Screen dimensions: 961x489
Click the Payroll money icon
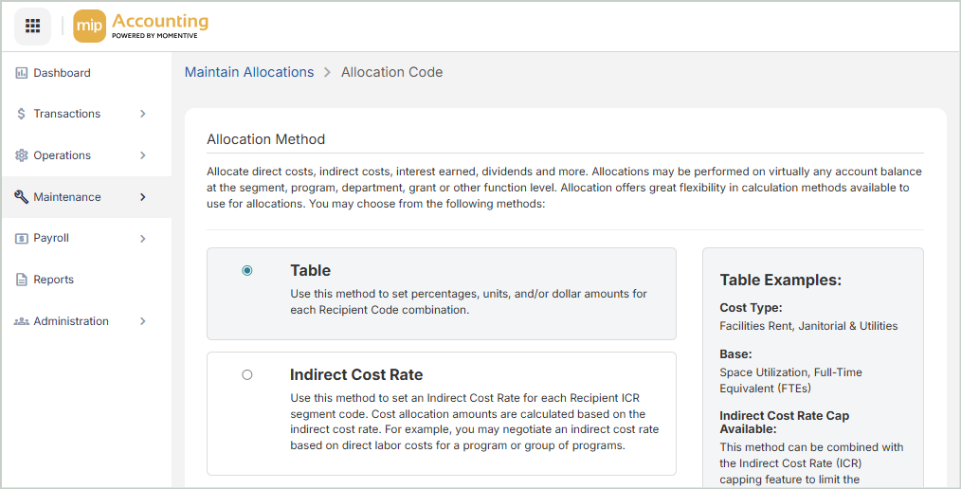[x=22, y=239]
